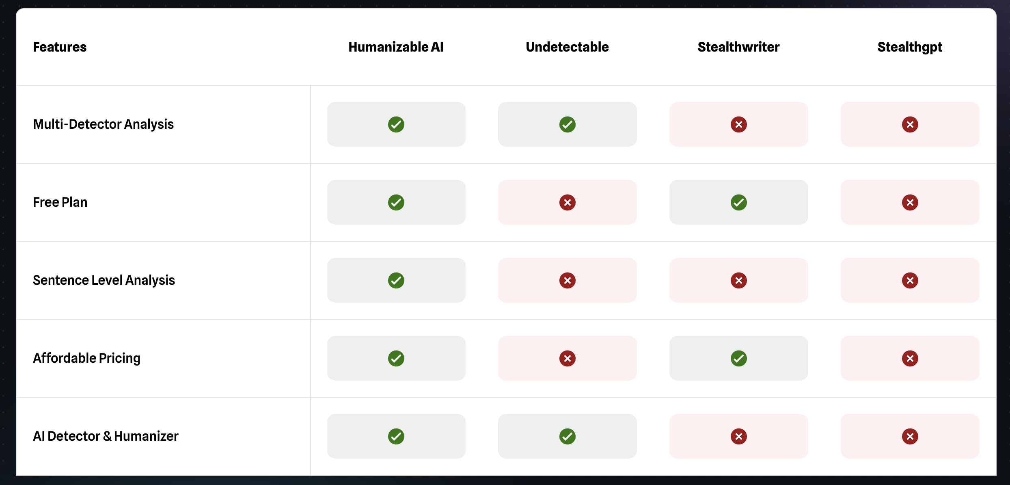Click Stealthwriter Affordable Pricing green checkmark
The width and height of the screenshot is (1010, 485).
pos(739,358)
